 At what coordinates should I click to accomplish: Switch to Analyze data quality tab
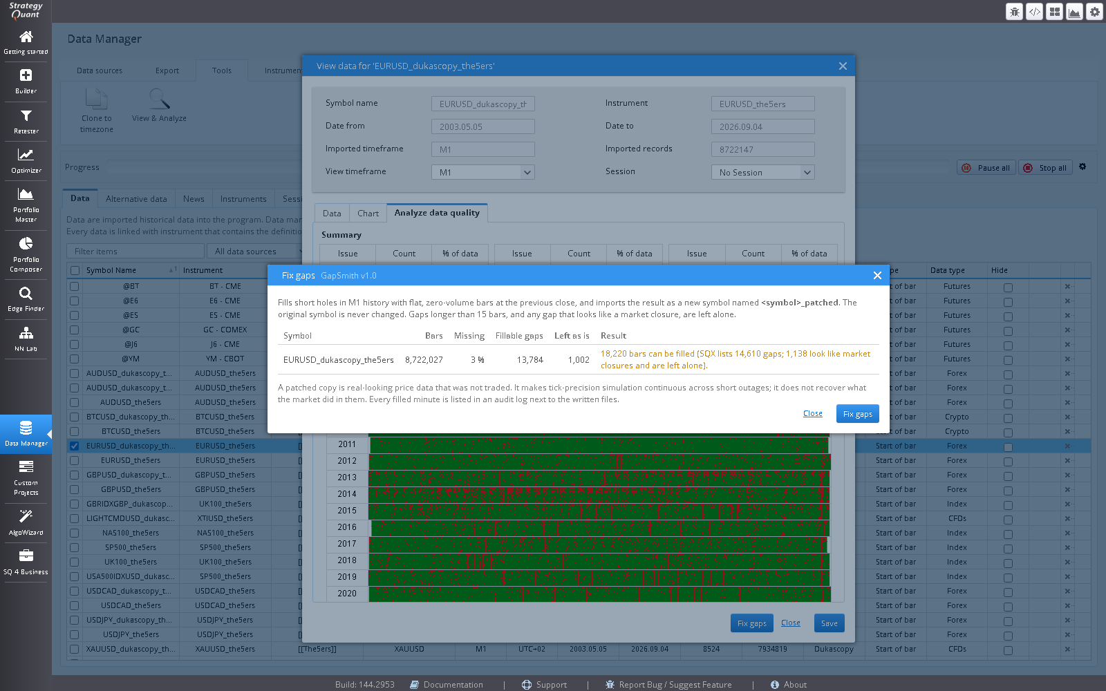pyautogui.click(x=437, y=213)
